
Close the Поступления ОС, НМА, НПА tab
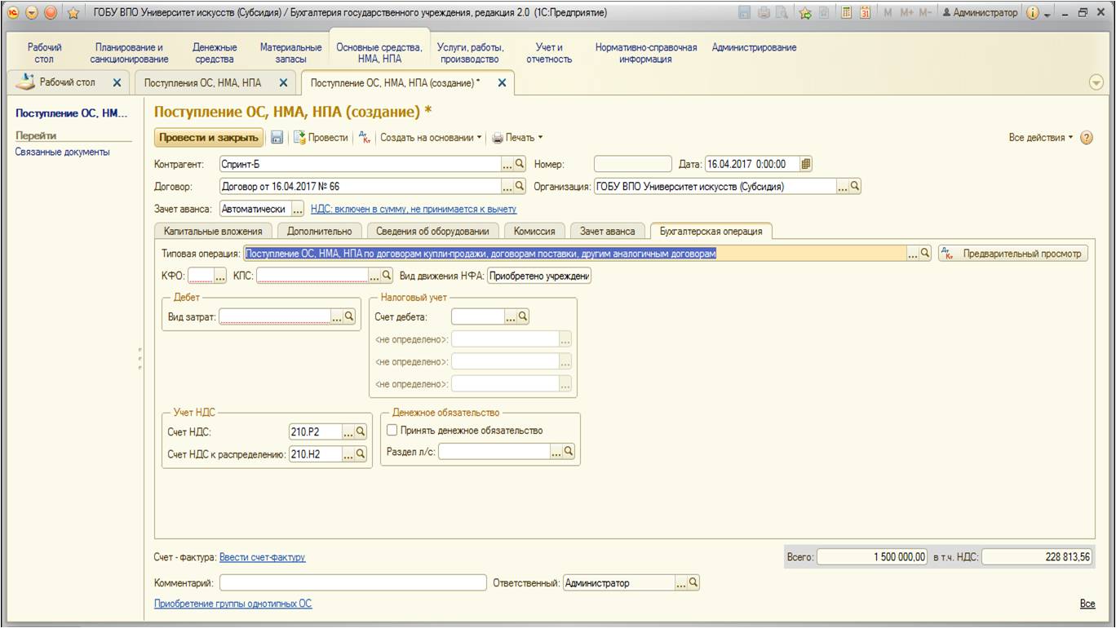(283, 83)
